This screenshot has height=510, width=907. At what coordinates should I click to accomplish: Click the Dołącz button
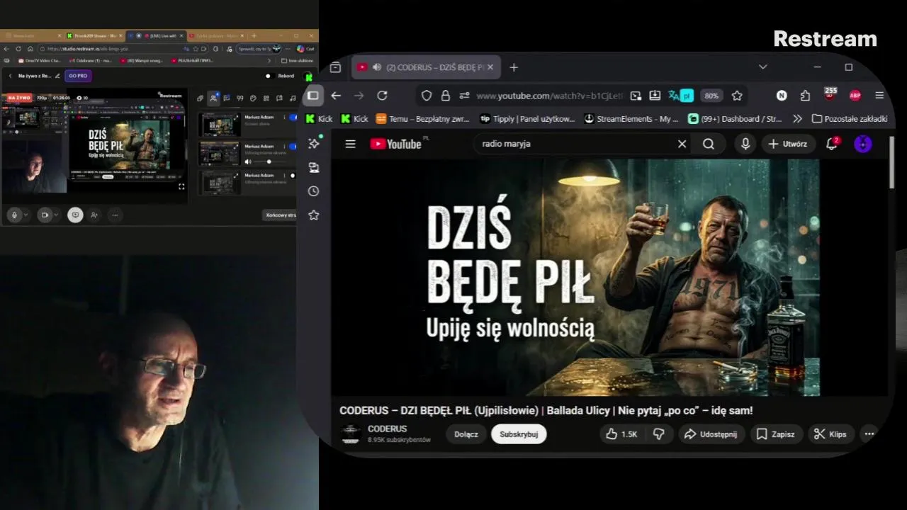[x=466, y=434]
